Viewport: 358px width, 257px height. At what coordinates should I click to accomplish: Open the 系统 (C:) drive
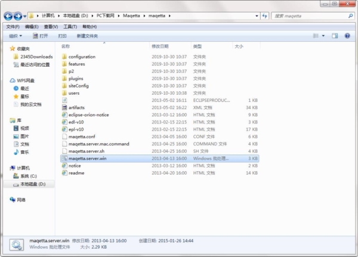tap(25, 176)
